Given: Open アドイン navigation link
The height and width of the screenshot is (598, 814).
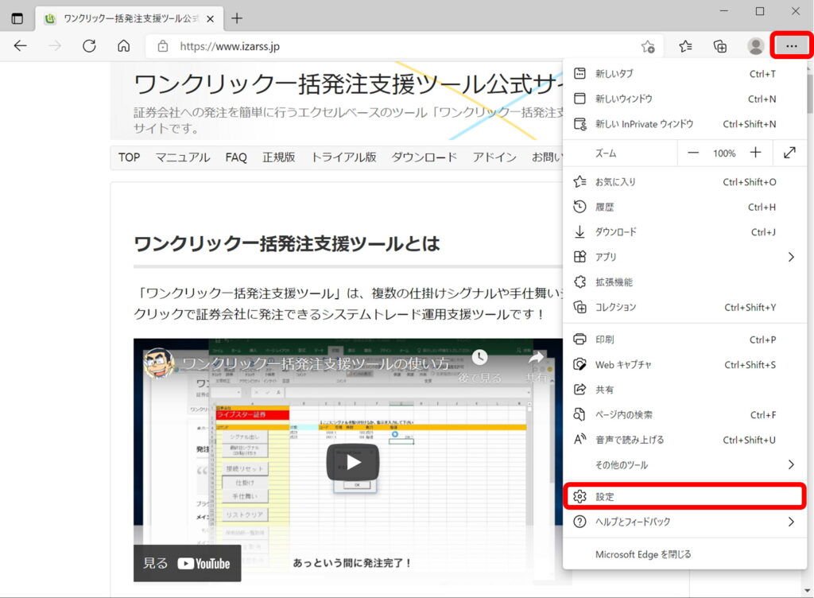Looking at the screenshot, I should pos(494,157).
